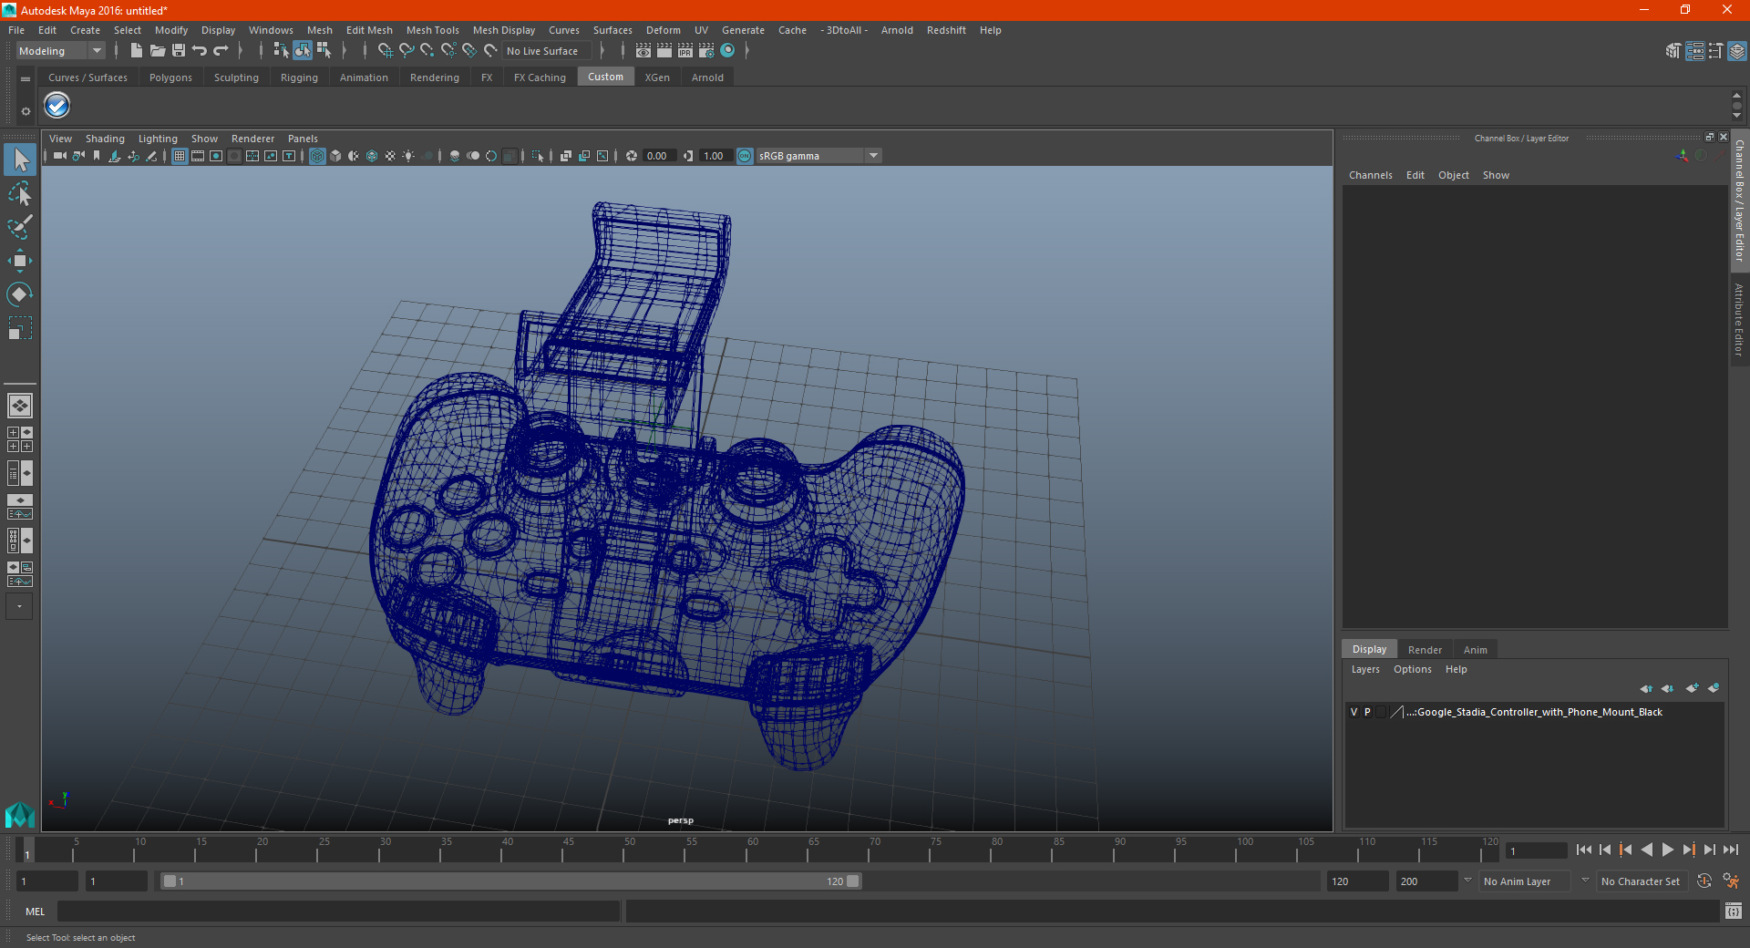Viewport: 1750px width, 948px height.
Task: Enable snap to grids icon
Action: point(386,51)
